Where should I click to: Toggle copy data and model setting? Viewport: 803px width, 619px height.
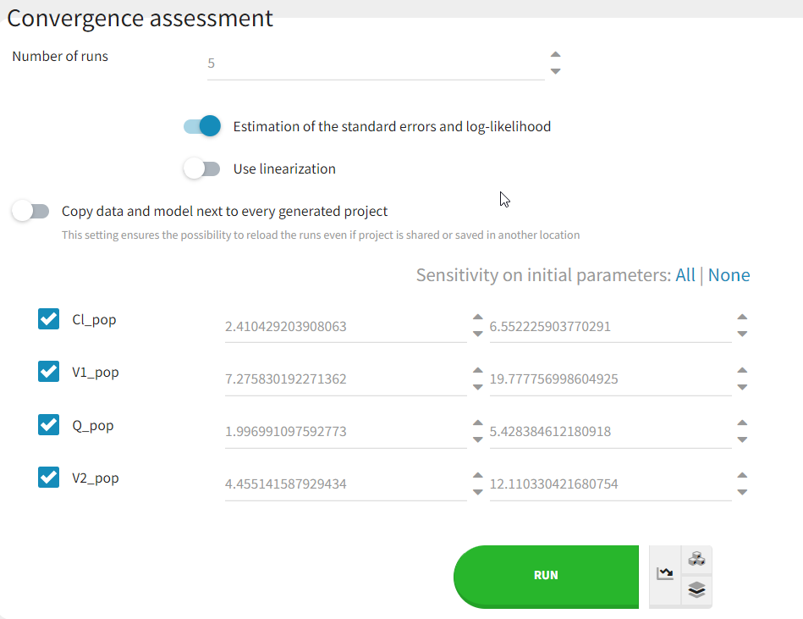tap(31, 212)
